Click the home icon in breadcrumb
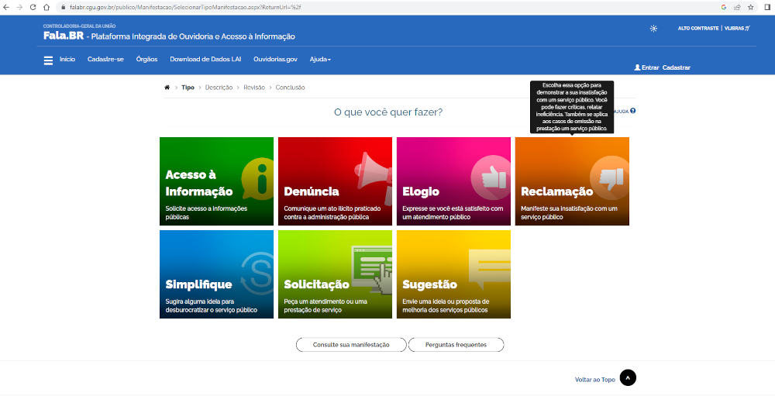 click(167, 88)
